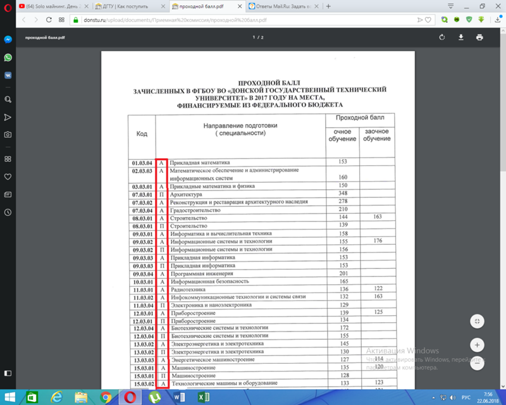Show hidden system tray icons
Screen dimensions: 506x405
click(433, 397)
